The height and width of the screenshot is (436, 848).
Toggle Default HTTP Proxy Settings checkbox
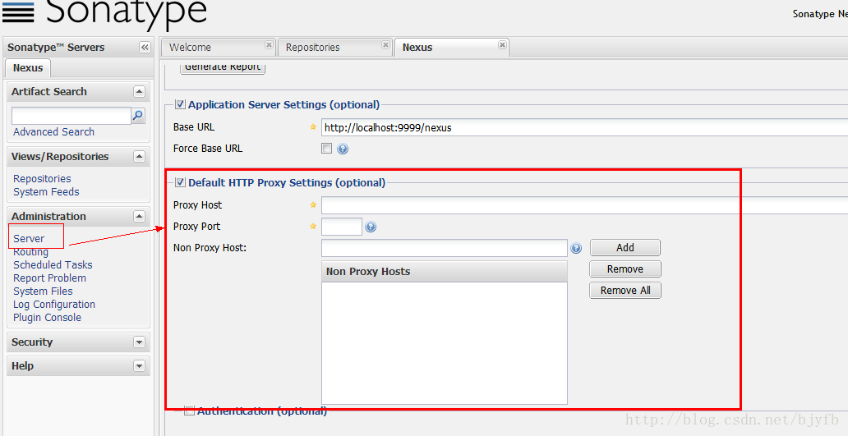click(x=180, y=182)
